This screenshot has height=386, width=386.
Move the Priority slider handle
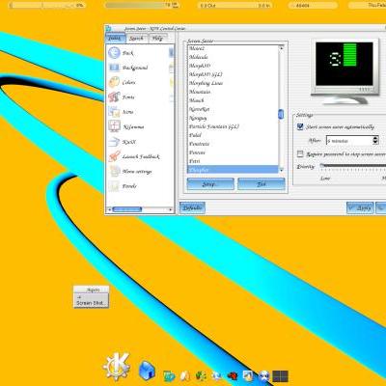(322, 166)
